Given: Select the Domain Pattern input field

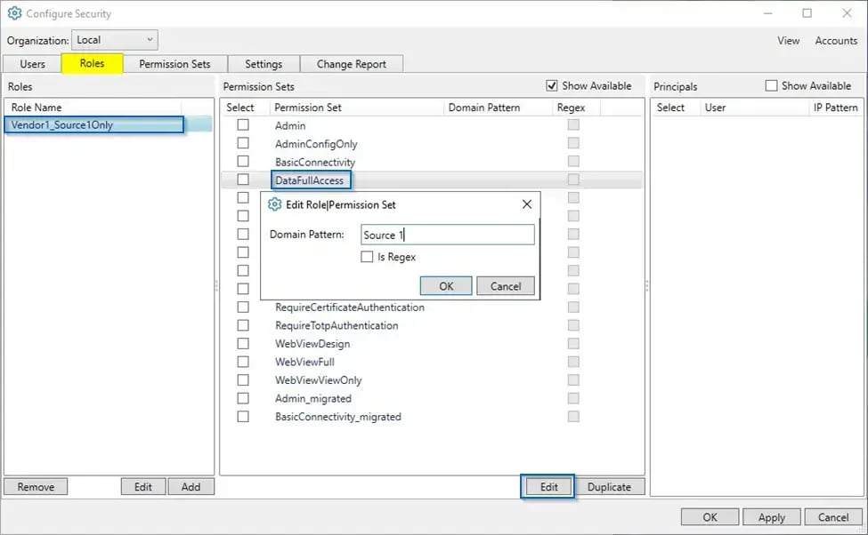Looking at the screenshot, I should coord(446,234).
